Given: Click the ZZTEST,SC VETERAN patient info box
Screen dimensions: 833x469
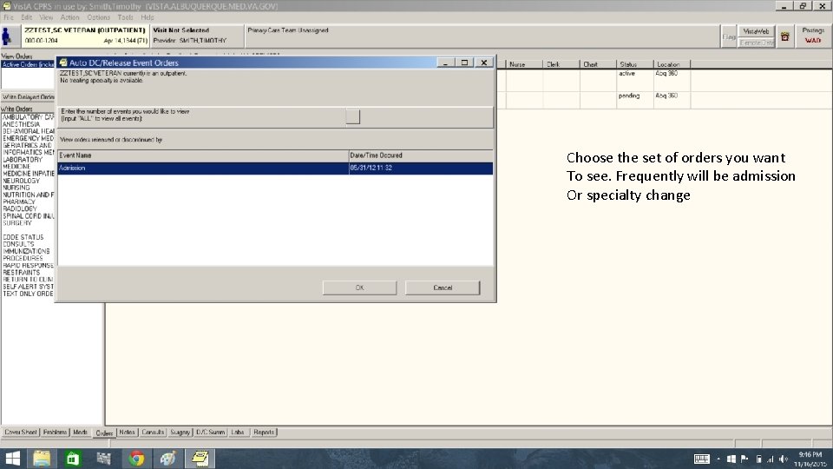Looking at the screenshot, I should point(86,36).
